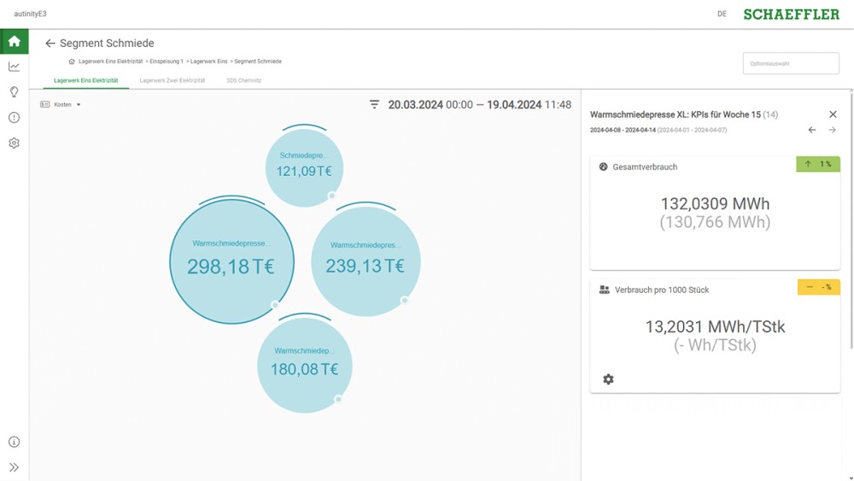Click the Home icon in sidebar
854x481 pixels.
(14, 41)
